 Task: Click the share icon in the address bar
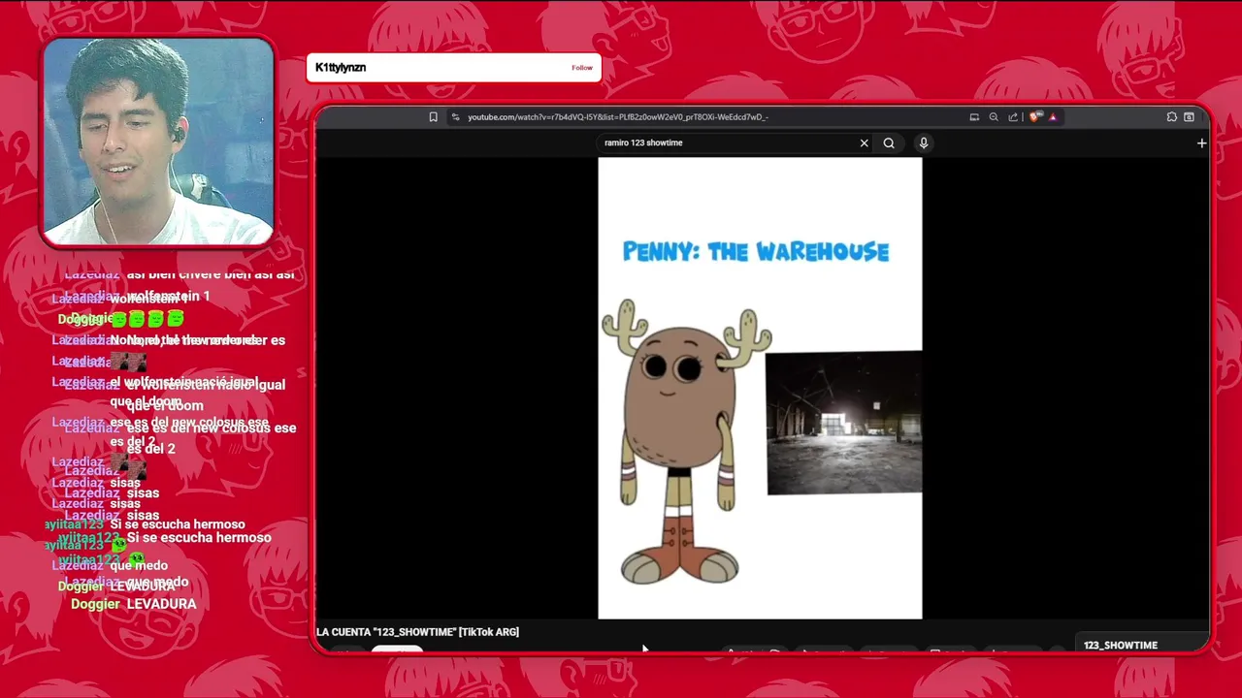[x=1013, y=117]
